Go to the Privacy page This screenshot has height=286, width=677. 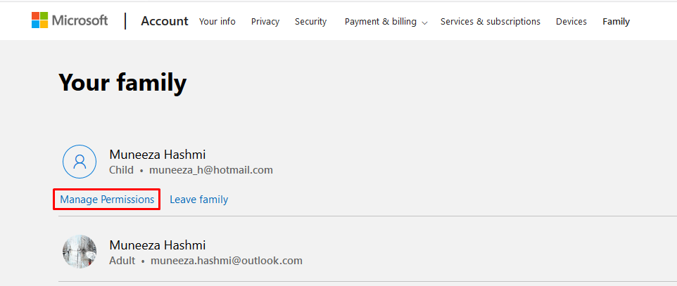[265, 22]
